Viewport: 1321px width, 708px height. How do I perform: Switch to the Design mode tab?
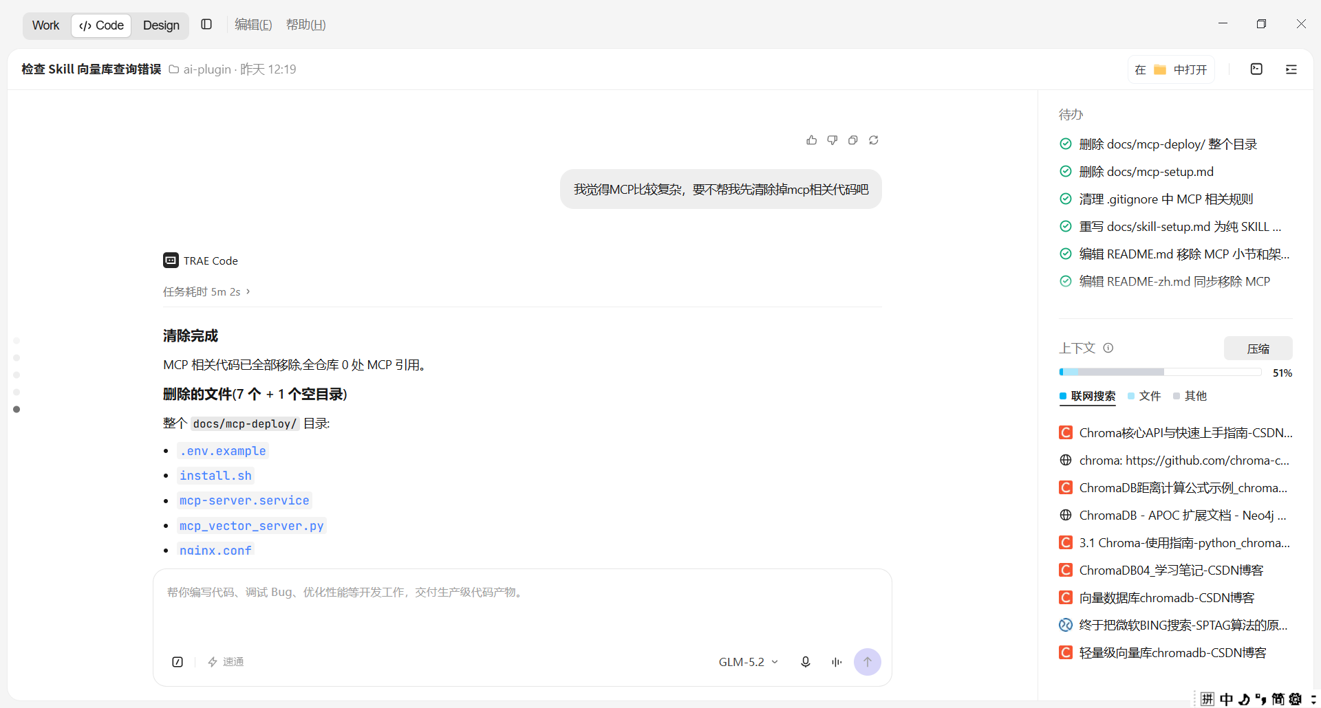[161, 25]
